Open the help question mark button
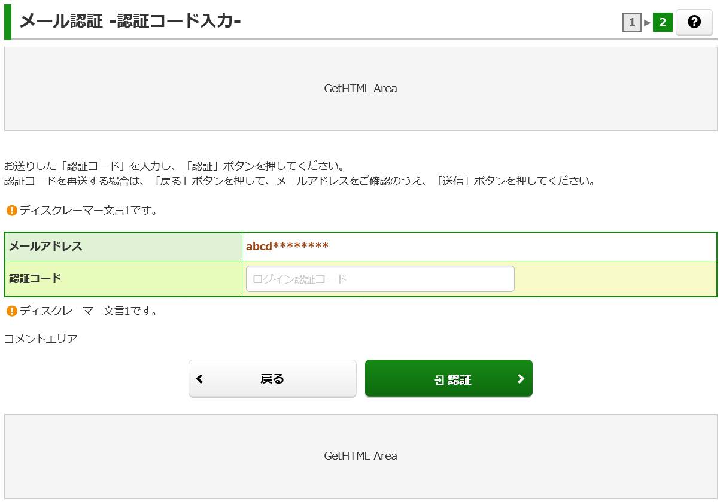This screenshot has height=502, width=723. click(694, 23)
